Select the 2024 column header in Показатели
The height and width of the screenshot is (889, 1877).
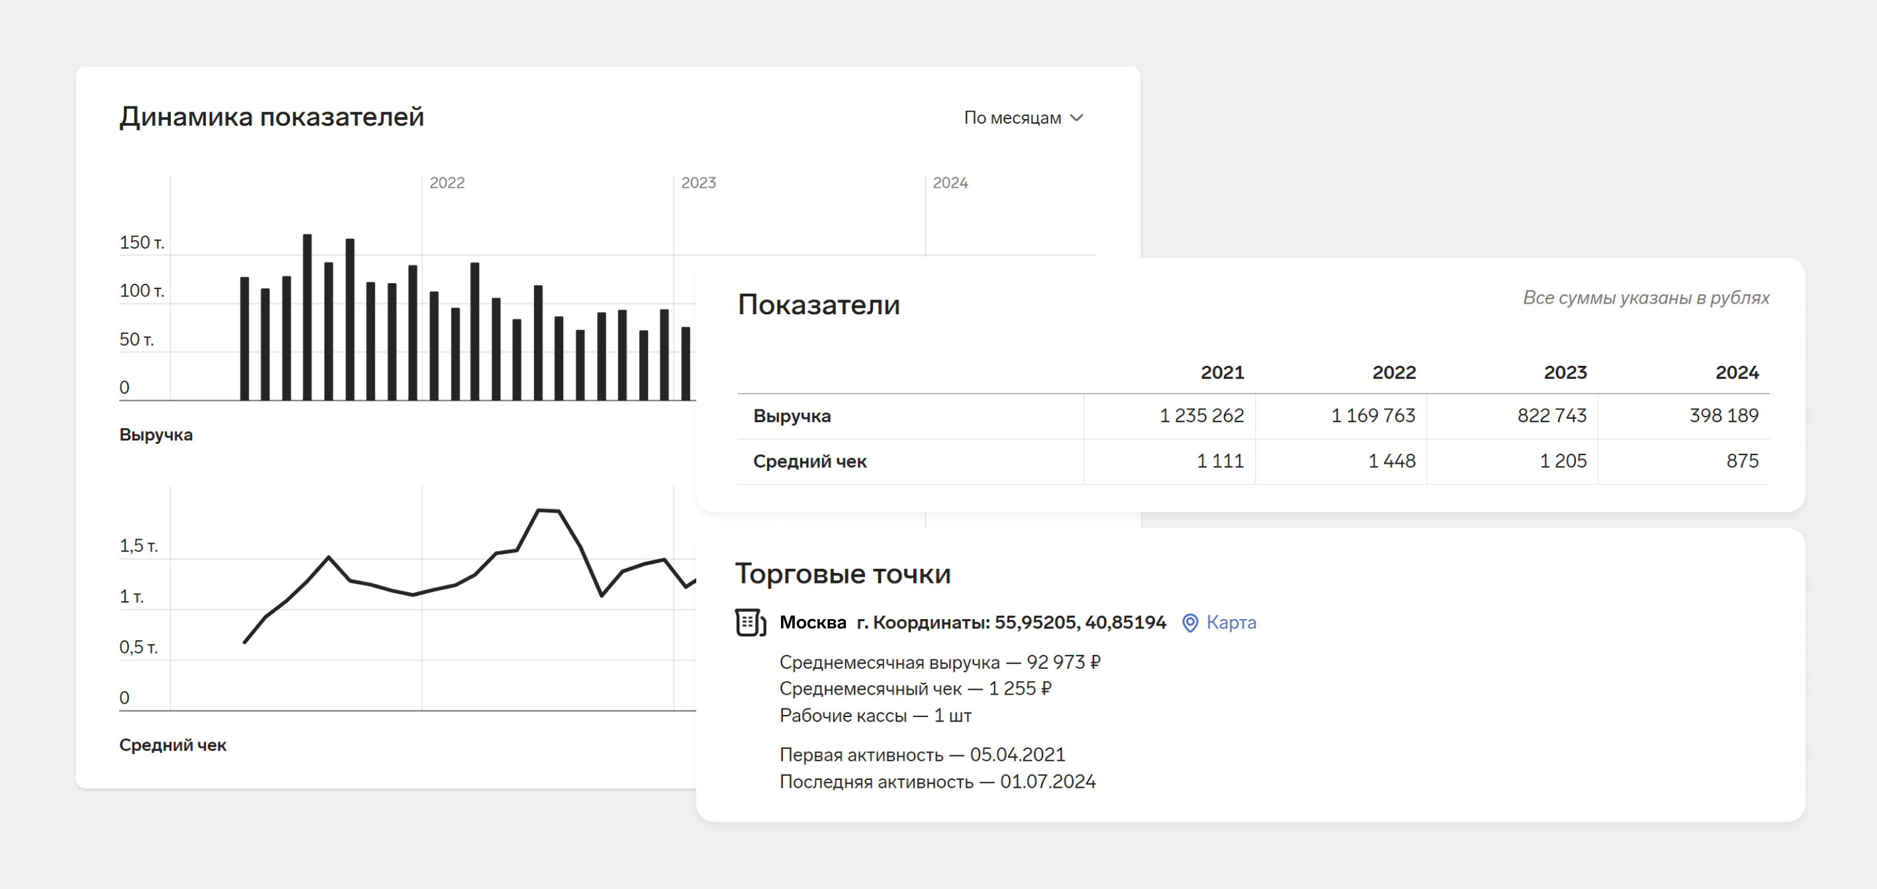[1737, 373]
